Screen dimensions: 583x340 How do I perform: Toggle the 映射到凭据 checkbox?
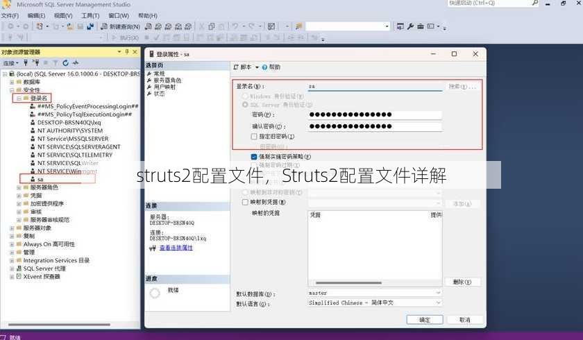[245, 202]
